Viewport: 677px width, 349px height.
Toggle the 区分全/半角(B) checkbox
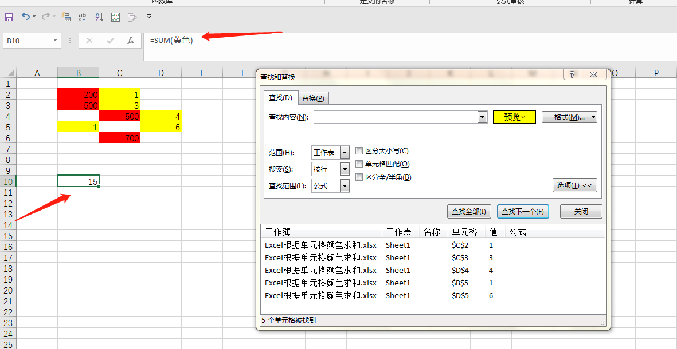click(x=359, y=177)
